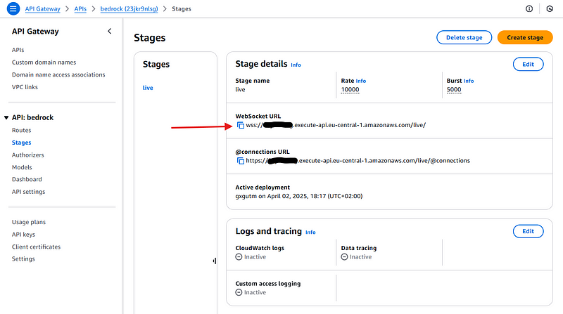Open the hamburger navigation menu
Screen dimensions: 563x314
point(13,8)
